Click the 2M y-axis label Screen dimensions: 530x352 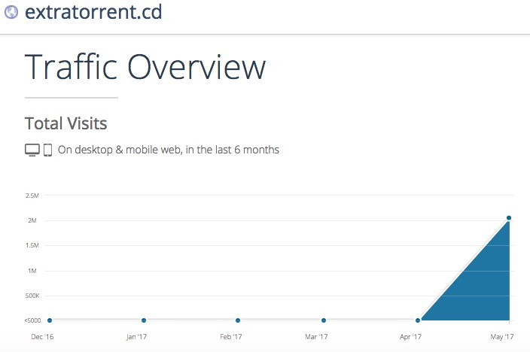(32, 220)
